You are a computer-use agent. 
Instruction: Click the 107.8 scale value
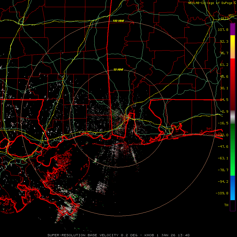click(223, 29)
